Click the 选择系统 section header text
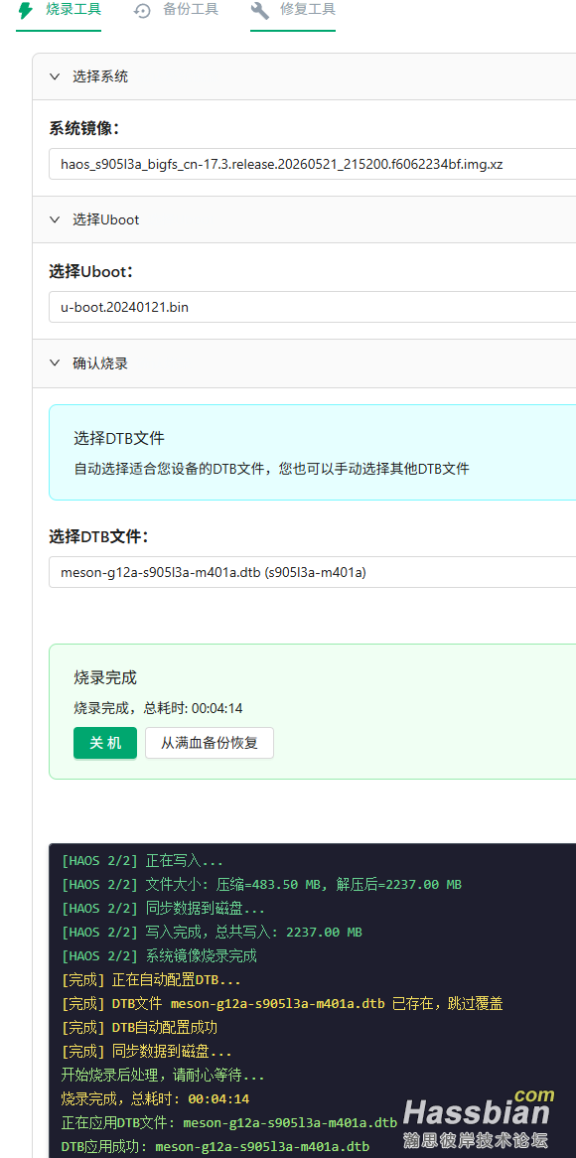This screenshot has width=576, height=1158. [x=100, y=76]
